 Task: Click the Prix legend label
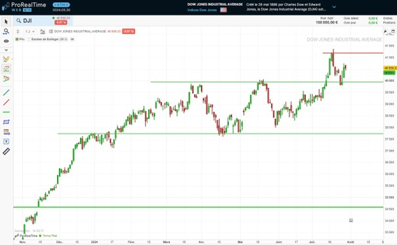[x=22, y=39]
